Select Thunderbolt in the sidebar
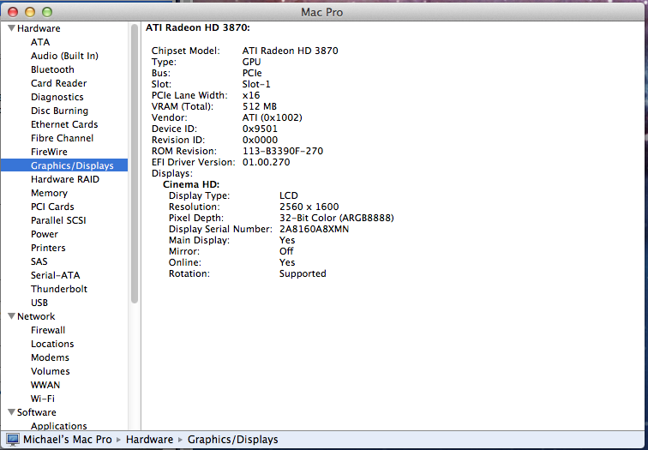This screenshot has height=450, width=648. 58,289
